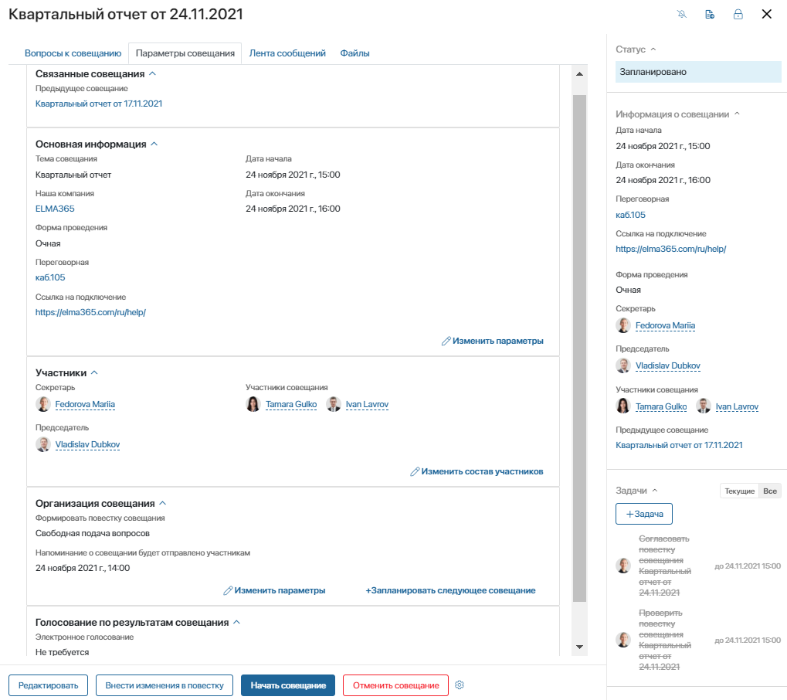This screenshot has width=787, height=700.
Task: Show only Текущие tasks
Action: coord(739,491)
